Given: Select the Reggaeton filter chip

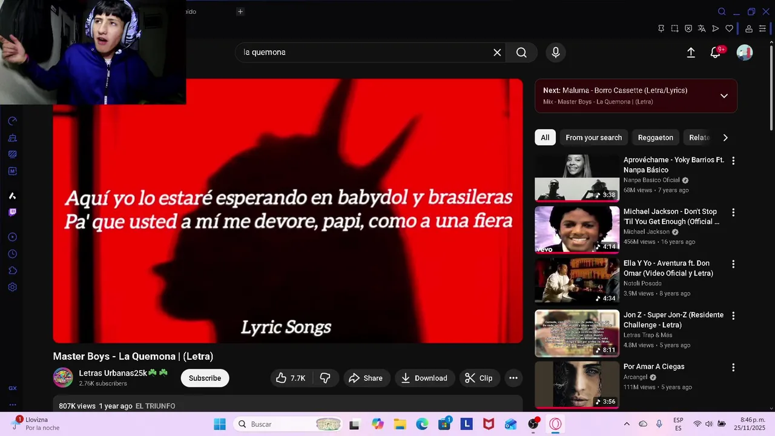Looking at the screenshot, I should coord(655,137).
